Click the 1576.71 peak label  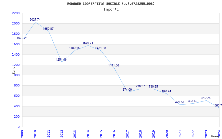pyautogui.click(x=88, y=43)
